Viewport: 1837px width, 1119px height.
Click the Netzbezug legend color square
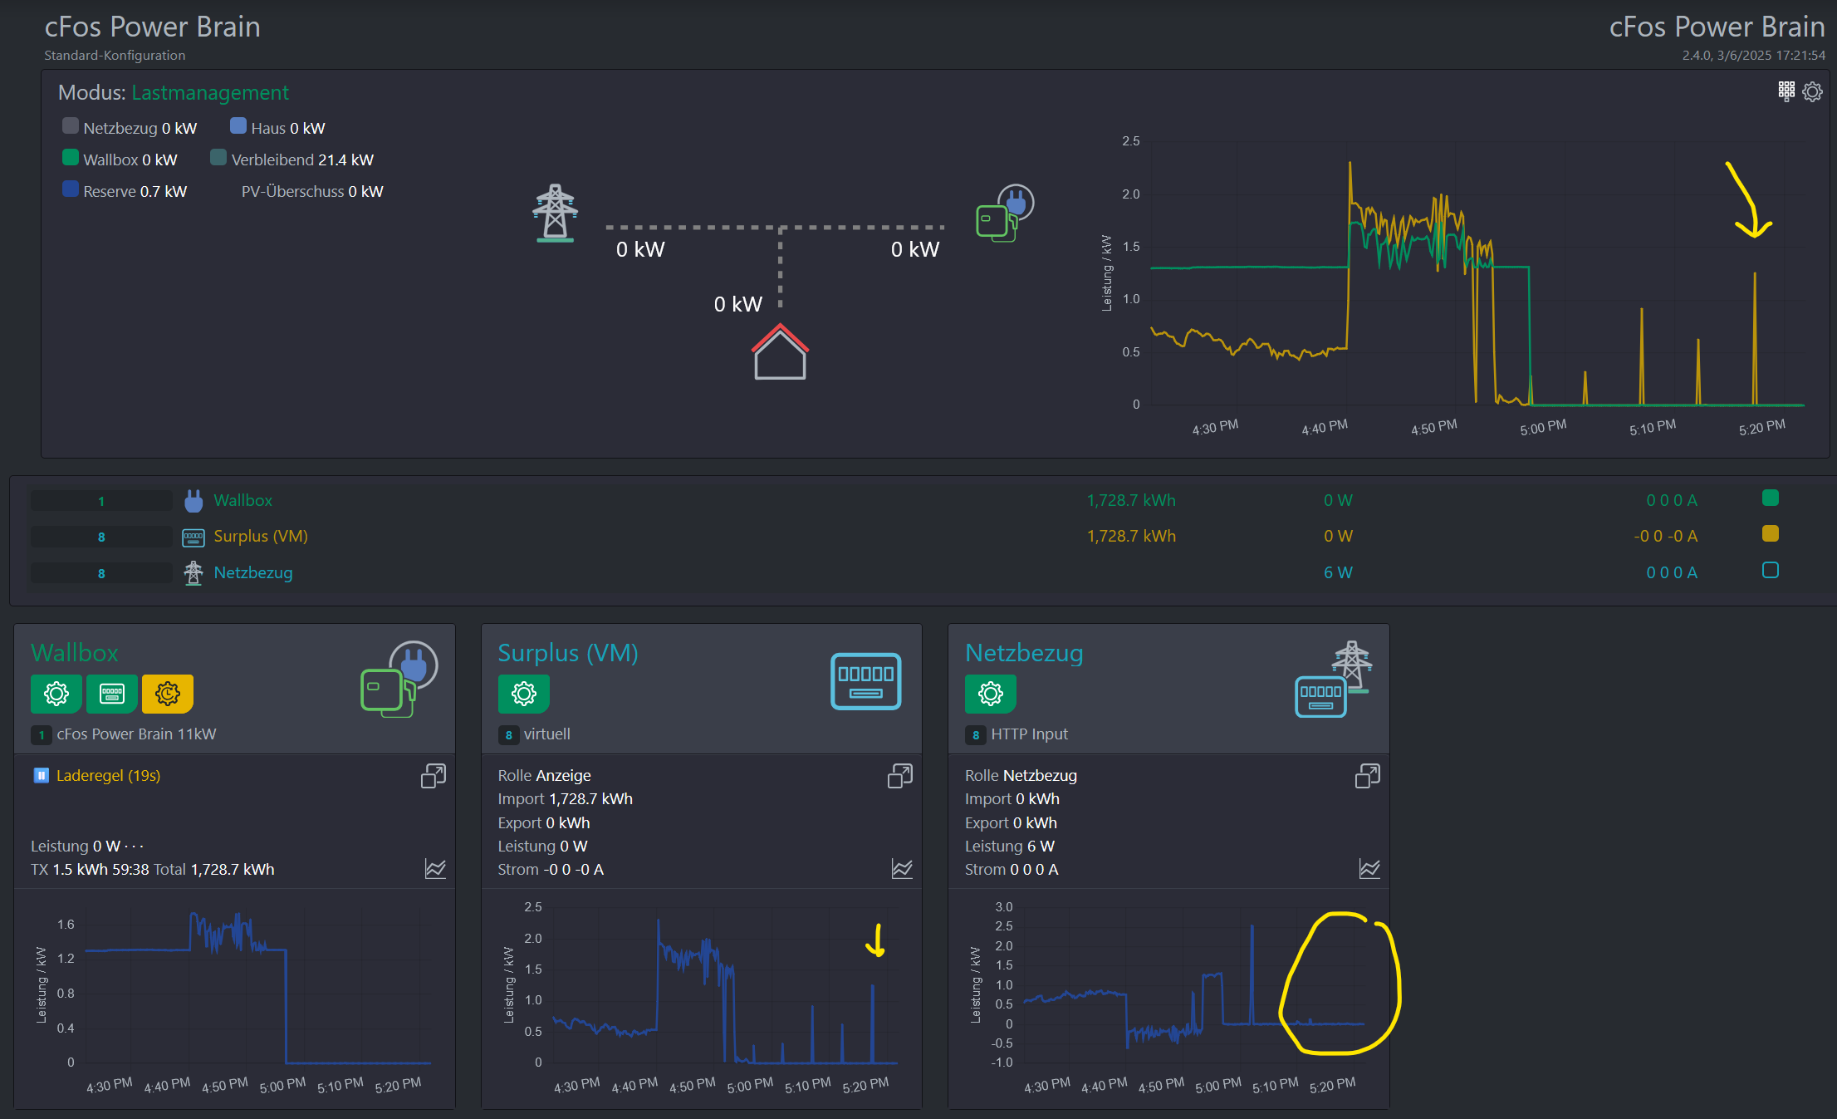point(71,125)
